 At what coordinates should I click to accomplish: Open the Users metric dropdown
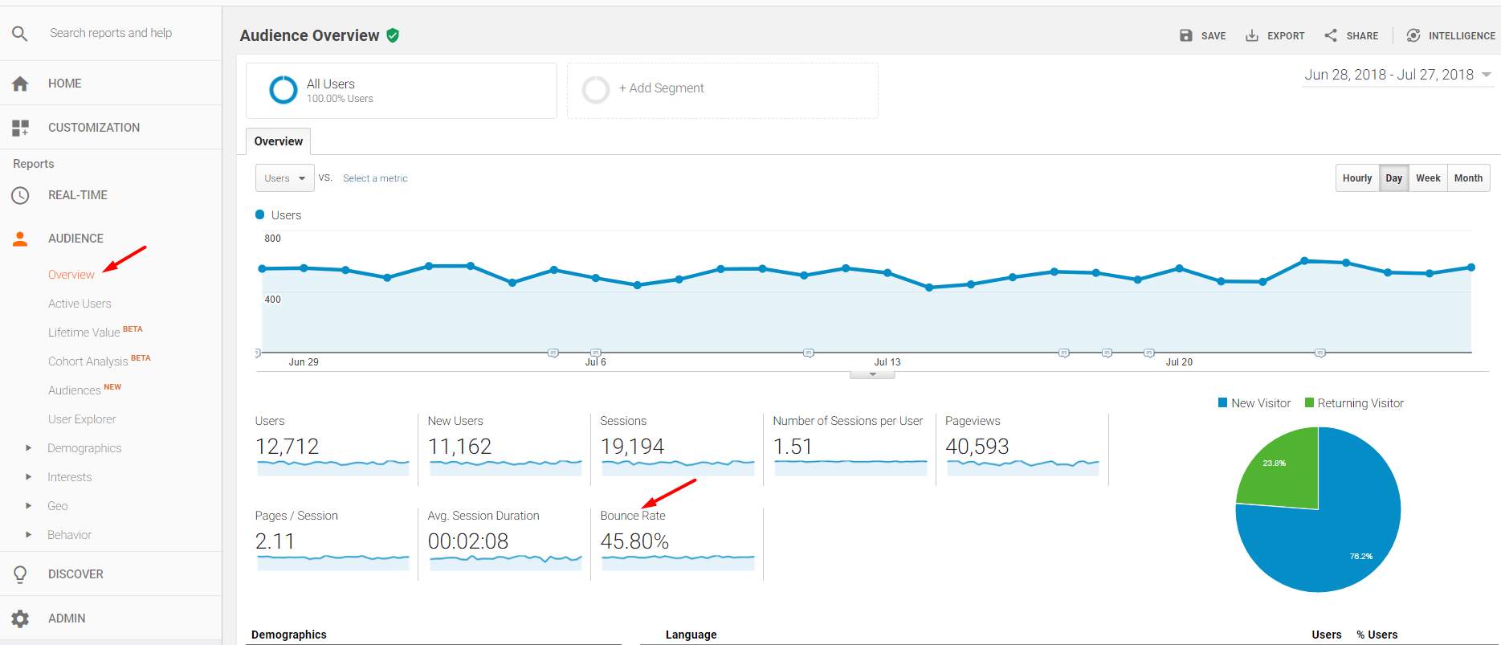284,178
